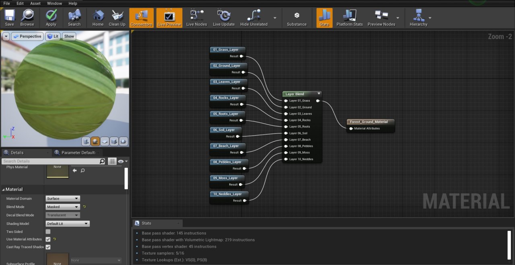Collapse the Material section
Viewport: 515px width, 265px height.
click(x=4, y=190)
